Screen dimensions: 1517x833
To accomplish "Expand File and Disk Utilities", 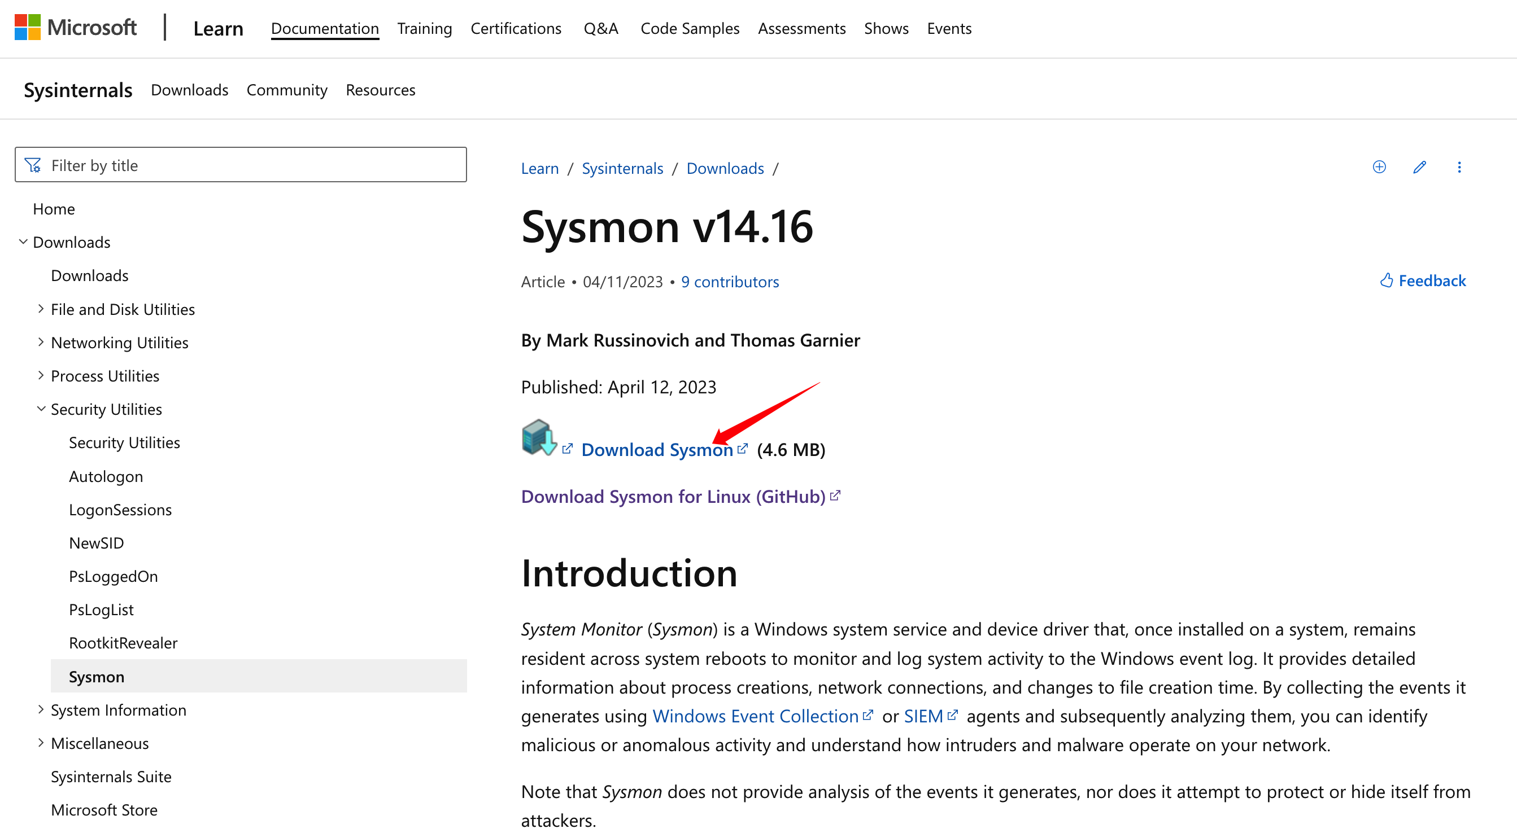I will tap(41, 309).
